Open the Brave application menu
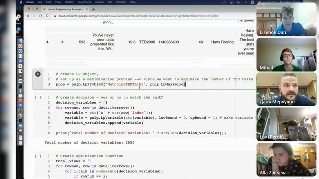Screen dimensions: 319x179 30,2
